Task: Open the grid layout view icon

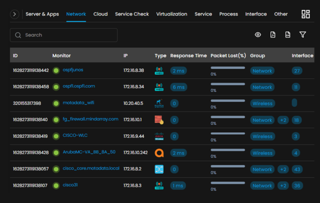Action: [305, 14]
